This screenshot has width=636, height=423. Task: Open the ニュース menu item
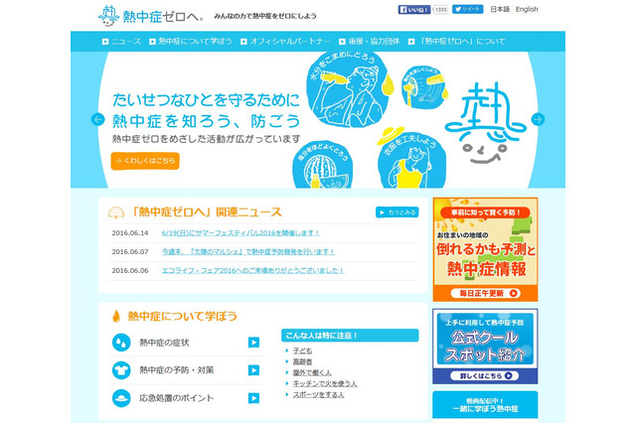click(121, 42)
